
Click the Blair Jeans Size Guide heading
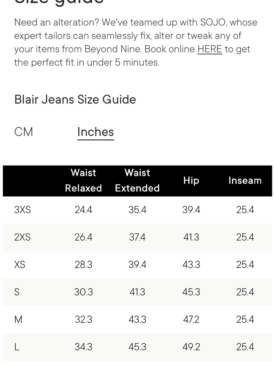pyautogui.click(x=75, y=99)
